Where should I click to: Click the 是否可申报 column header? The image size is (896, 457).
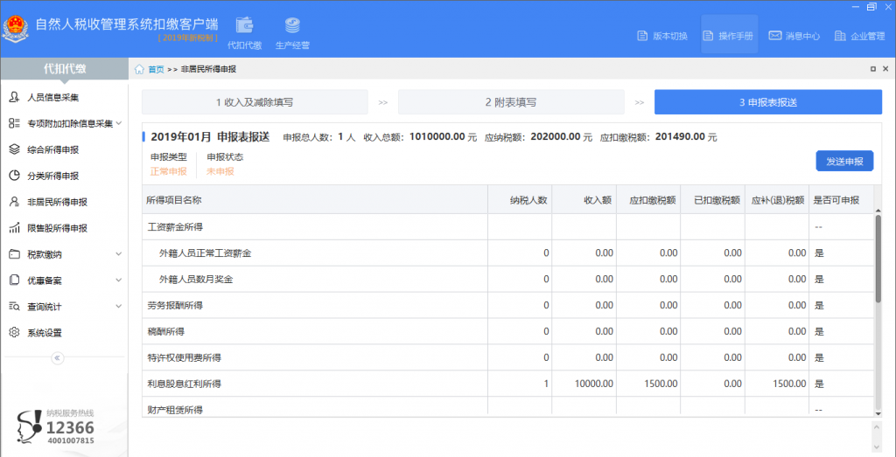(841, 200)
